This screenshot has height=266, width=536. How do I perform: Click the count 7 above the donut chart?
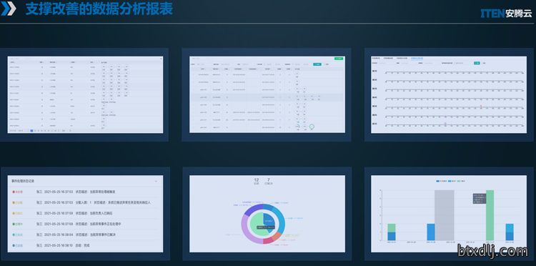(268, 180)
